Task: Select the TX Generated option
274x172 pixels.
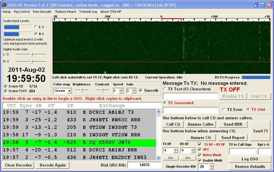Action: click(x=164, y=103)
